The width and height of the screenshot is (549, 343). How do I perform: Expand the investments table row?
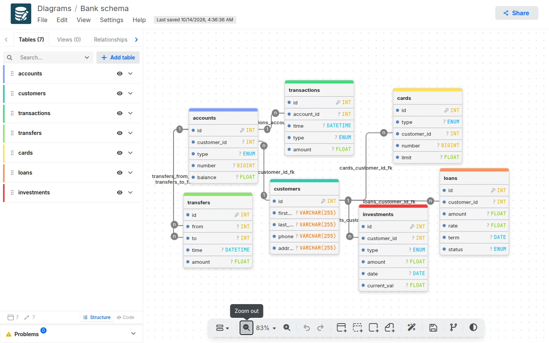[x=130, y=192]
